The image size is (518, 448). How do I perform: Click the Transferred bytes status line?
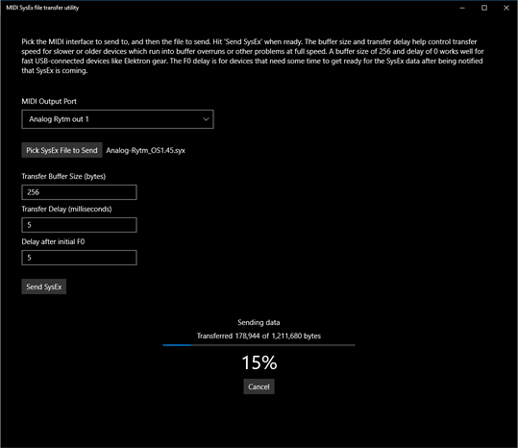tap(259, 336)
